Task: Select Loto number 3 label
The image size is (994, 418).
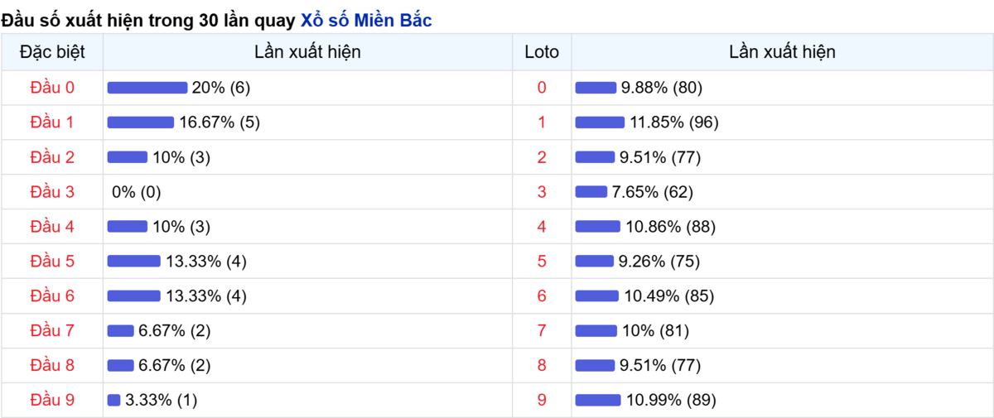Action: pos(542,192)
